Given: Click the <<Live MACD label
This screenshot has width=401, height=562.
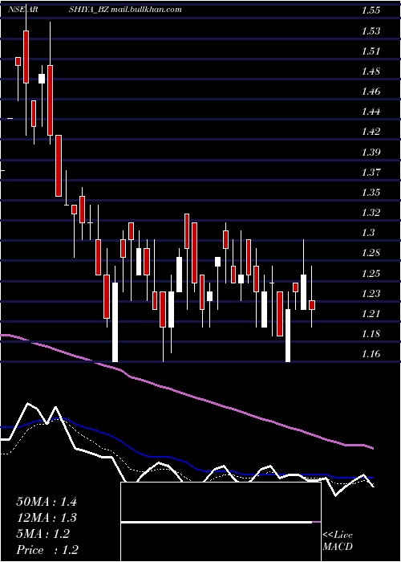Looking at the screenshot, I should 338,541.
